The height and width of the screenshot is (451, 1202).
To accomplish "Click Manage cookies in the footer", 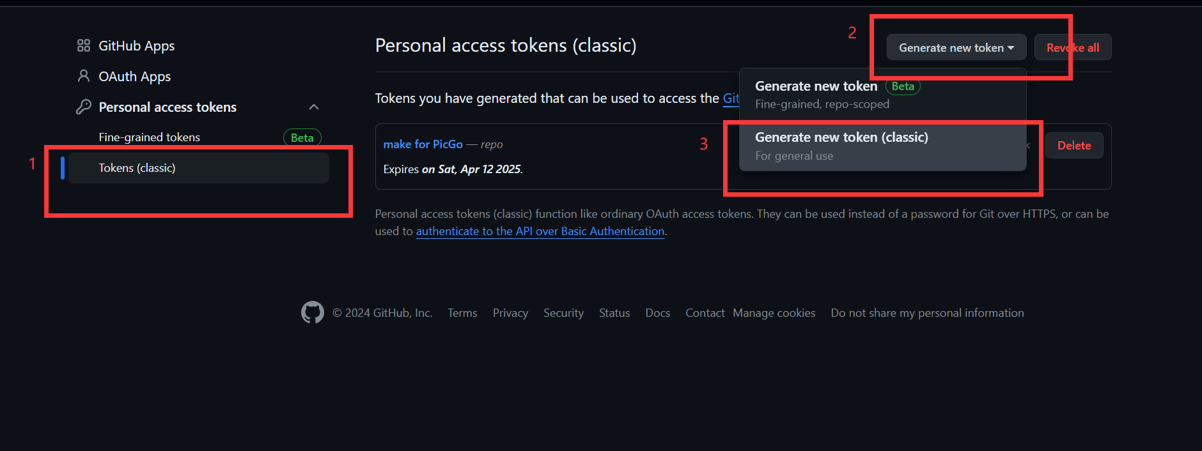I will pyautogui.click(x=774, y=313).
